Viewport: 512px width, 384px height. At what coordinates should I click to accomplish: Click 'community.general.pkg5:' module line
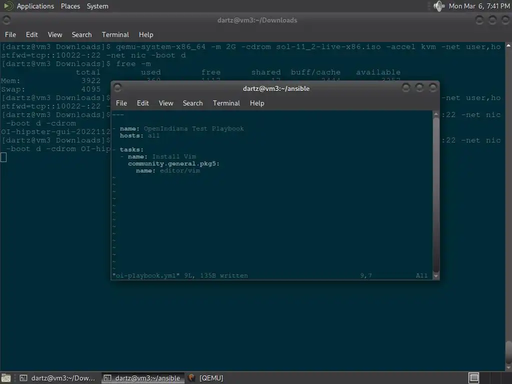tap(173, 163)
